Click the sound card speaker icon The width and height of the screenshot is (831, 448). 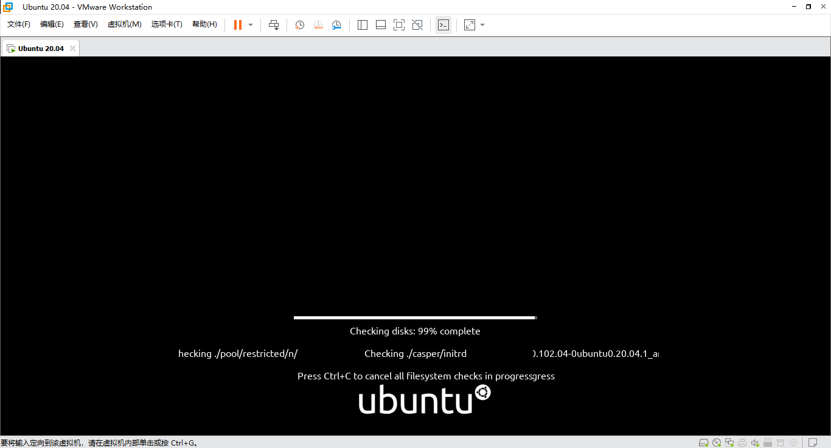pos(755,443)
